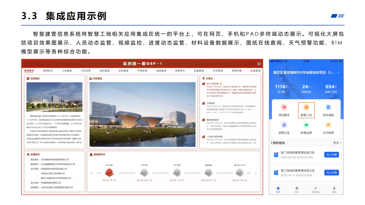Open the 项目概况 icon in mobile app
Image resolution: width=365 pixels, height=205 pixels.
(x=284, y=108)
